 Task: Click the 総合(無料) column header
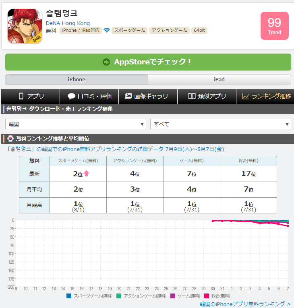(248, 161)
